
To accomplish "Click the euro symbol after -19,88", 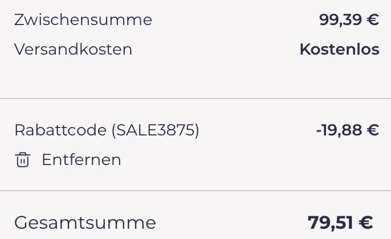I will (373, 130).
